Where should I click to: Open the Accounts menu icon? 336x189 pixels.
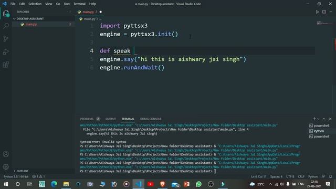tap(6, 154)
